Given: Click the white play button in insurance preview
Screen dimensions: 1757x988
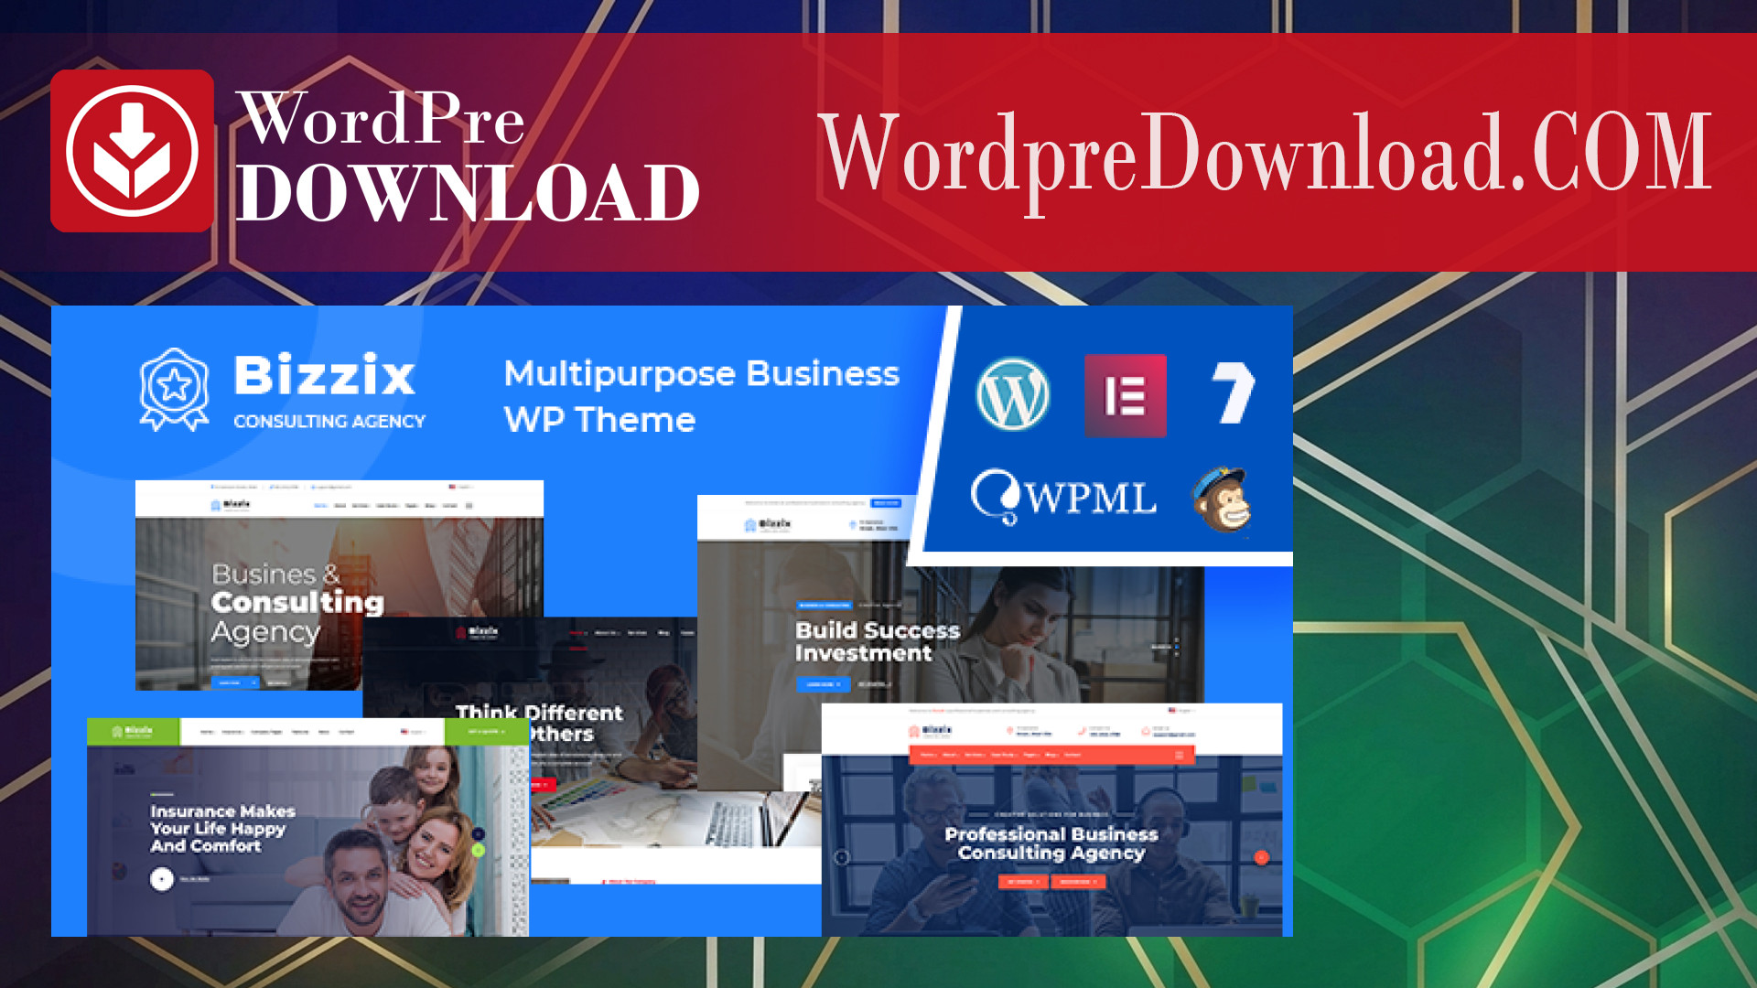Looking at the screenshot, I should tap(162, 879).
